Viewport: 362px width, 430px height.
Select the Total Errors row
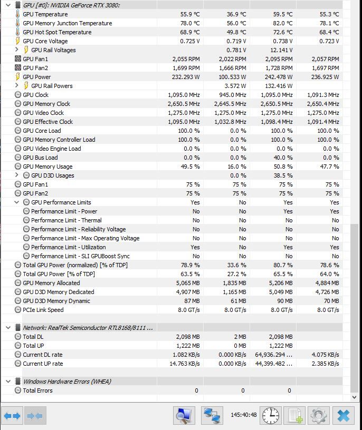pyautogui.click(x=37, y=390)
